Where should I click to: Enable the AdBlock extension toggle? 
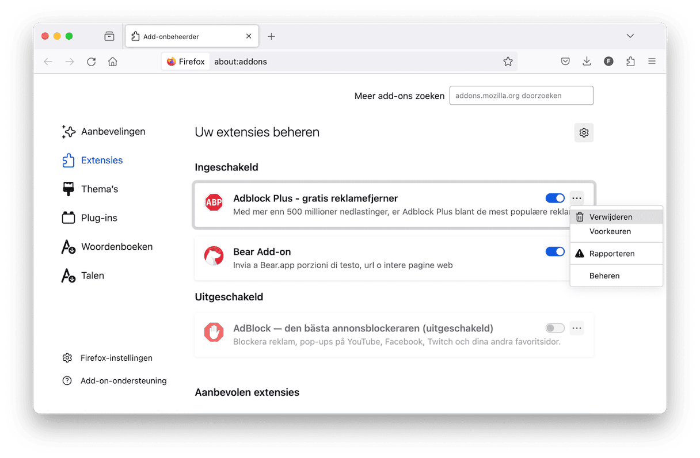(x=556, y=329)
